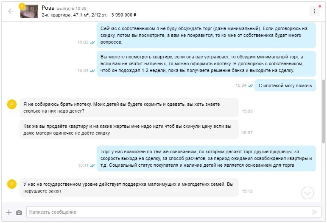Open the apartment listing thumbnail photo
The image size is (327, 223).
point(29,11)
